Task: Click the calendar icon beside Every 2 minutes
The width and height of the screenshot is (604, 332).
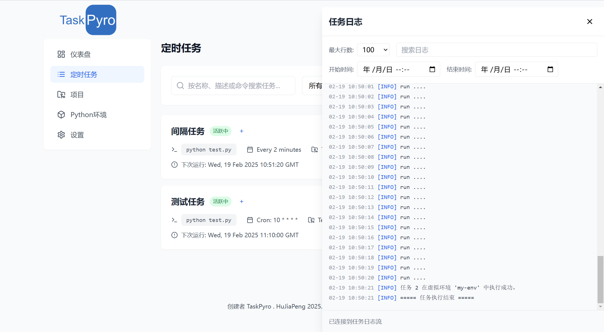Action: [x=250, y=150]
